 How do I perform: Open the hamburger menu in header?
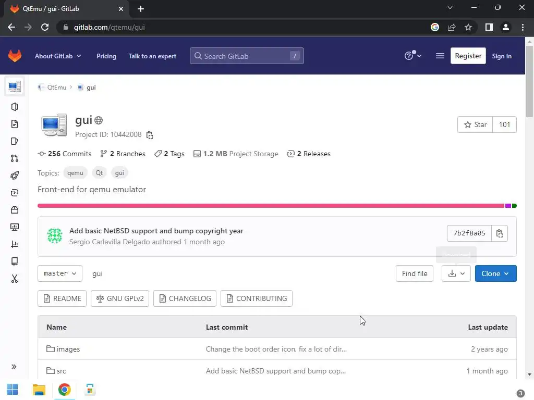(x=440, y=56)
